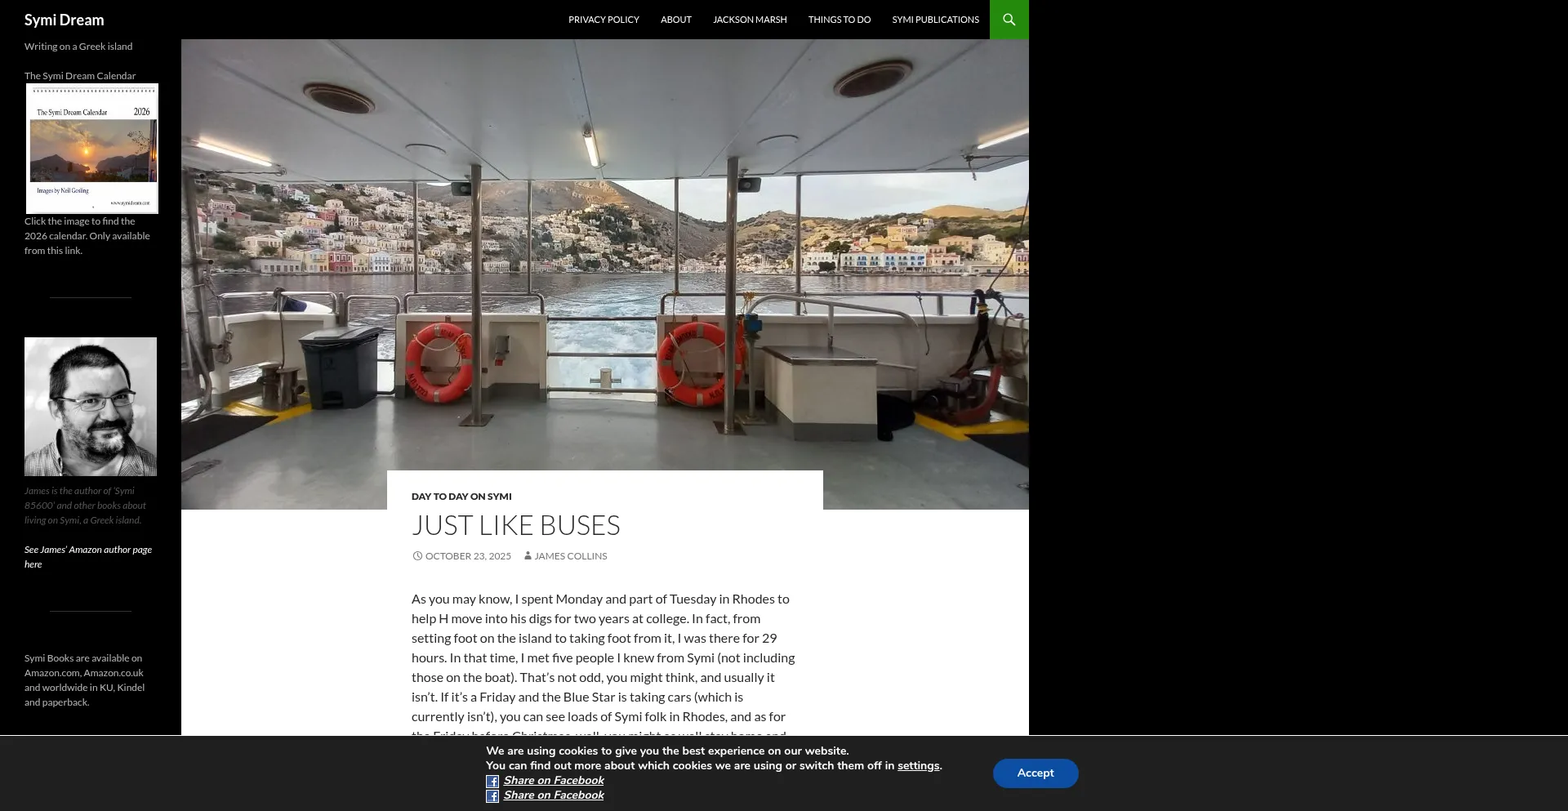Go to Jackson Marsh page
Viewport: 1568px width, 811px height.
point(749,20)
